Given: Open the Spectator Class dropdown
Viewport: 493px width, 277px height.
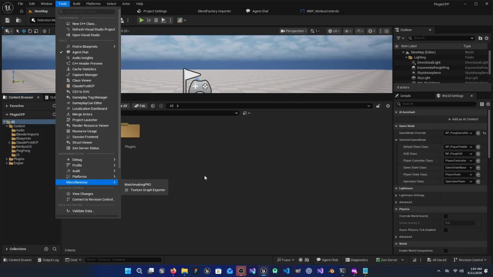Looking at the screenshot, I should click(x=458, y=182).
